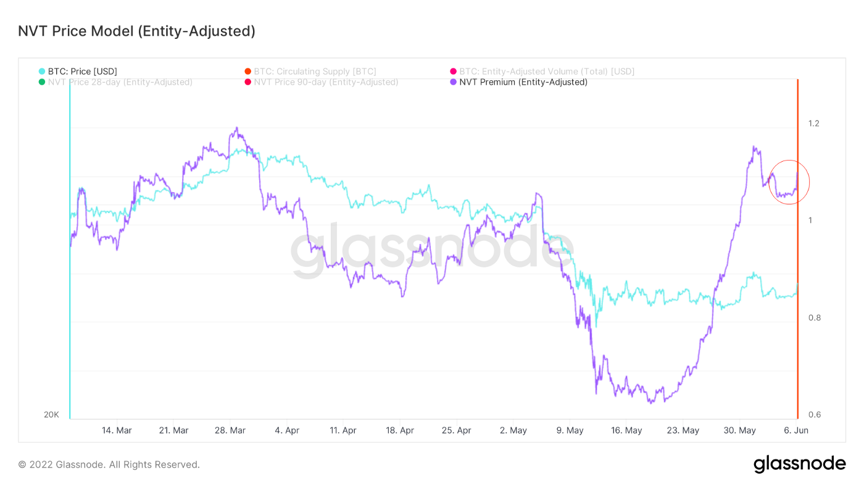Click the "20K" label on the left axis
Screen dimensions: 864x486
tap(51, 414)
